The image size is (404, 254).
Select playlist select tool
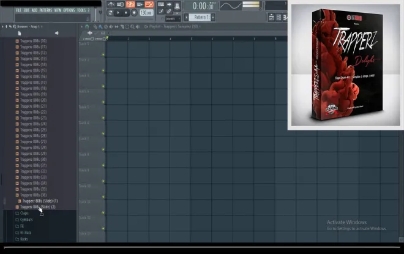127,26
